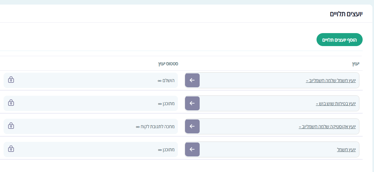Image resolution: width=374 pixels, height=172 pixels.
Task: Click the מתוכנן status in the last row
Action: click(x=166, y=150)
